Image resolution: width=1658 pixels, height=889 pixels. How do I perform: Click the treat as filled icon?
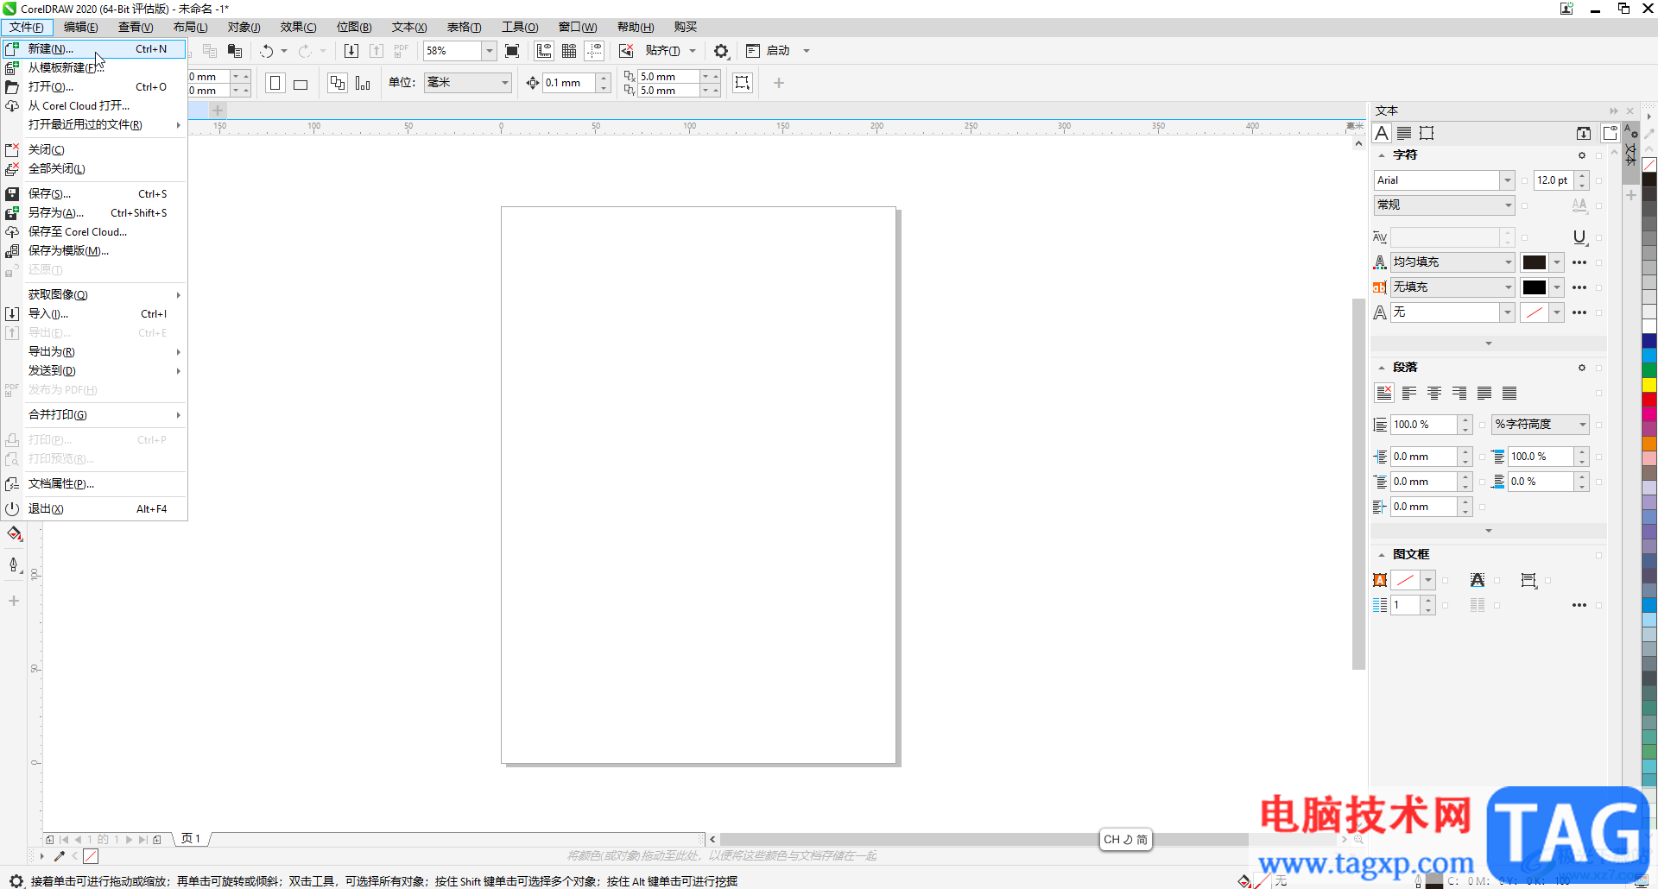pyautogui.click(x=743, y=83)
